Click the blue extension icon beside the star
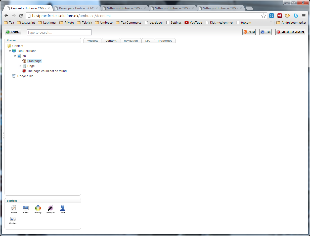This screenshot has height=236, width=310. point(272,16)
